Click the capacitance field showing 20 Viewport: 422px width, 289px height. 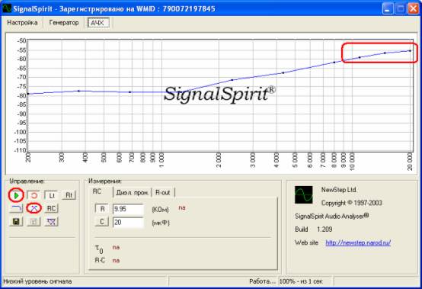click(128, 222)
